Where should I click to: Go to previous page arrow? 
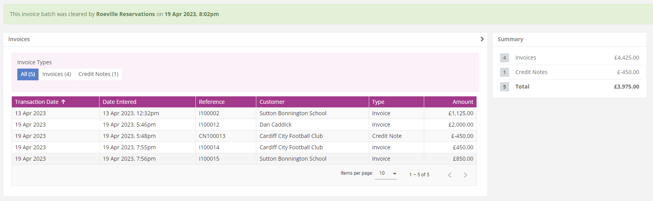pos(450,175)
